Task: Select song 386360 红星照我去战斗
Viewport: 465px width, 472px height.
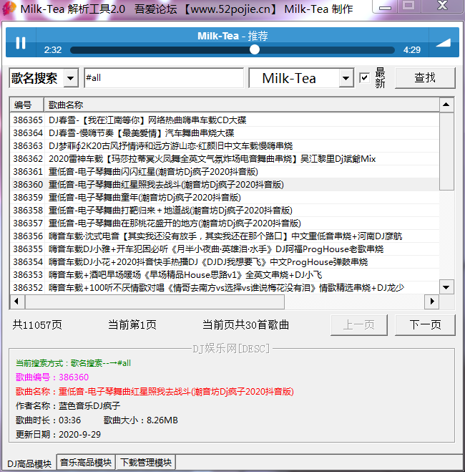Action: (x=225, y=185)
